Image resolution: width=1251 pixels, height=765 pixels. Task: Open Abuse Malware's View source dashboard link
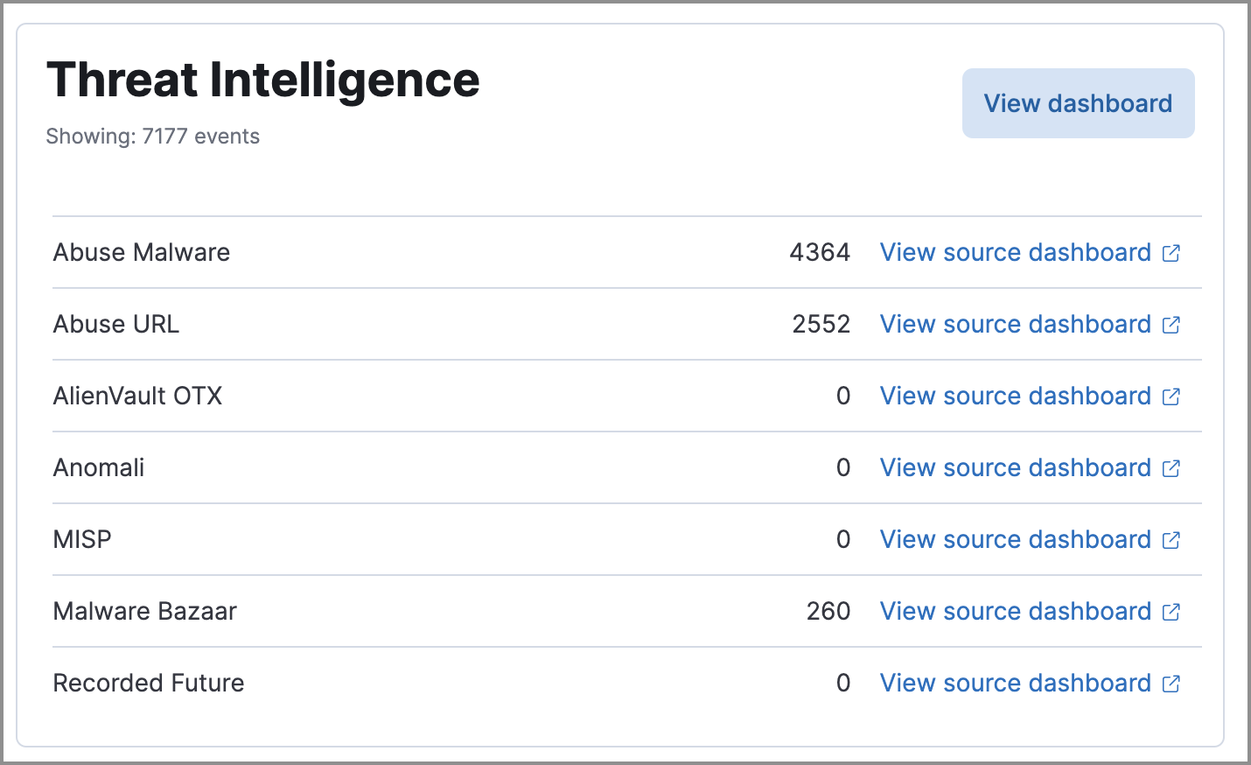pos(1015,253)
